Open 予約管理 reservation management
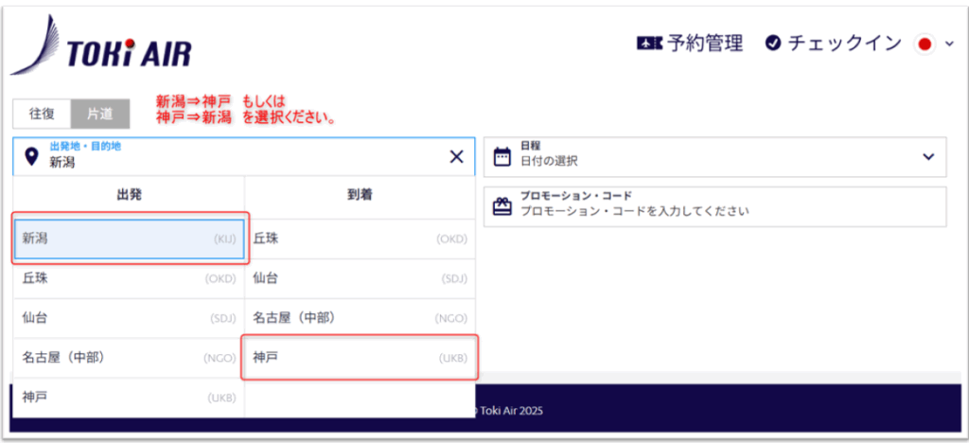The image size is (969, 443). click(704, 44)
